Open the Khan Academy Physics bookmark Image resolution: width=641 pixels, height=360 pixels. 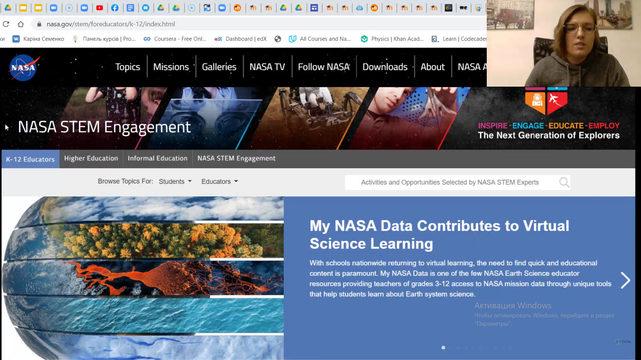pyautogui.click(x=392, y=39)
